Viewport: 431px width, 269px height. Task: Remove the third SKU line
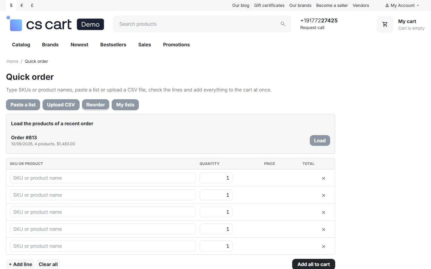324,212
